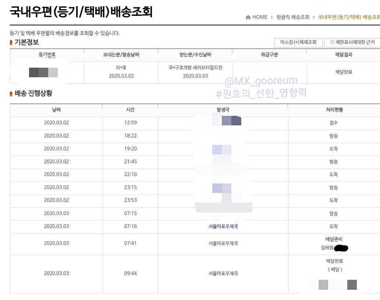Click the 등기번호 column header
Viewport: 380px width, 300px height.
[x=47, y=55]
